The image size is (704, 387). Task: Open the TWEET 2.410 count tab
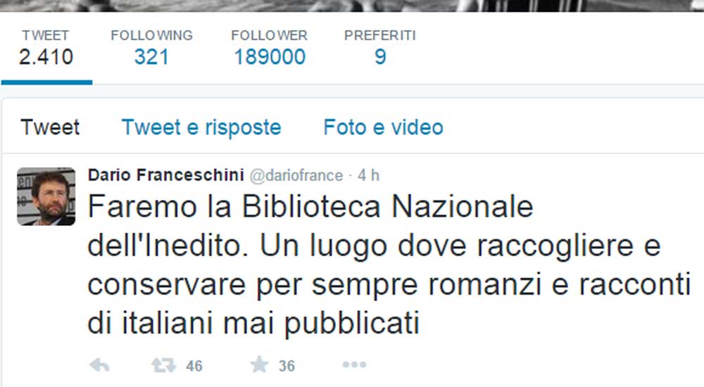click(46, 48)
